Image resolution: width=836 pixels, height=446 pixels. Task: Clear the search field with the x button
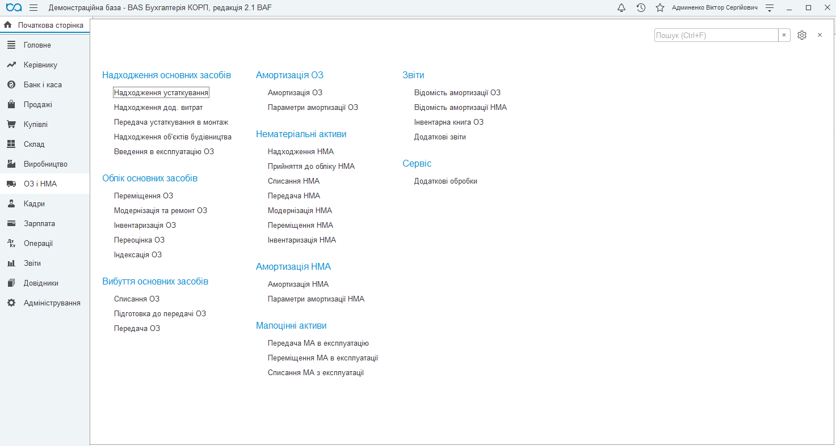pyautogui.click(x=784, y=35)
